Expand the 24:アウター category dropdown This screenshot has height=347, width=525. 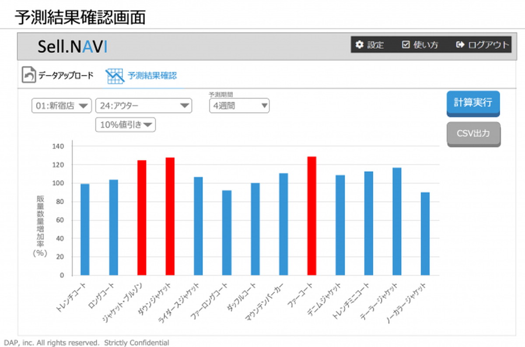click(x=143, y=106)
